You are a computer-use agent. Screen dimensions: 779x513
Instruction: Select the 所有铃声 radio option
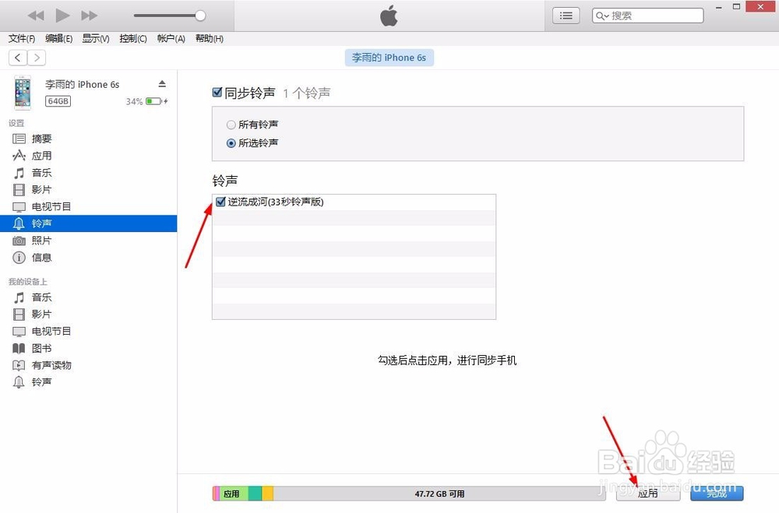[231, 124]
